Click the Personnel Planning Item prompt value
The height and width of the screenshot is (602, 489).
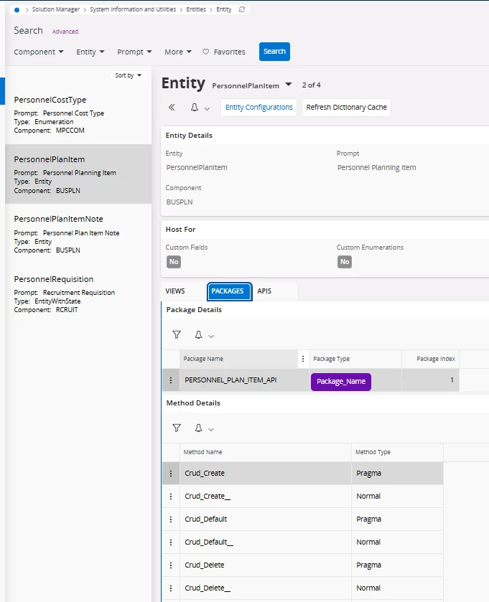[x=376, y=167]
